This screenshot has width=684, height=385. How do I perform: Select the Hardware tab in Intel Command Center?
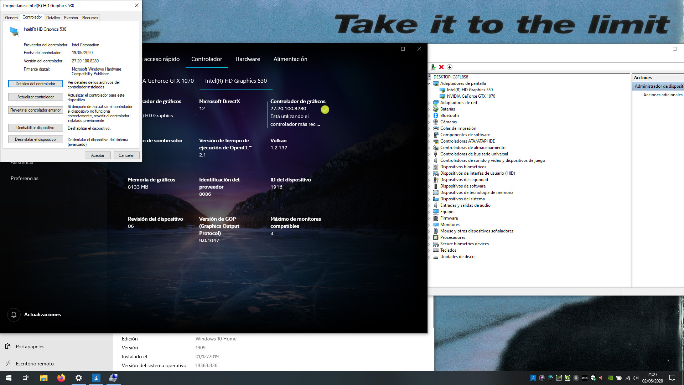(248, 59)
